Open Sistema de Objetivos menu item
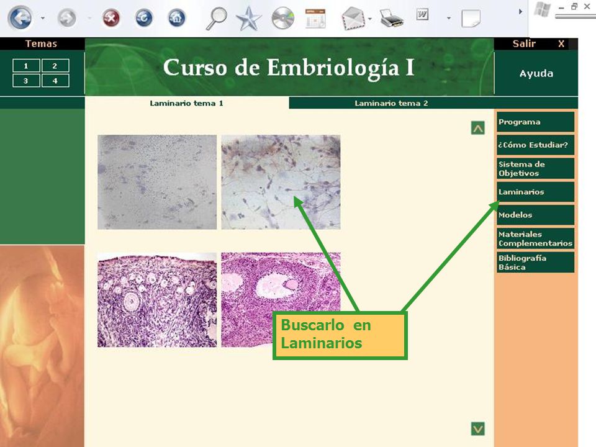This screenshot has width=596, height=447. 535,168
